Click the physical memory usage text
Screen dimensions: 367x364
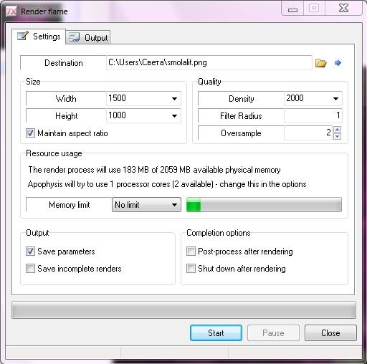pos(154,170)
